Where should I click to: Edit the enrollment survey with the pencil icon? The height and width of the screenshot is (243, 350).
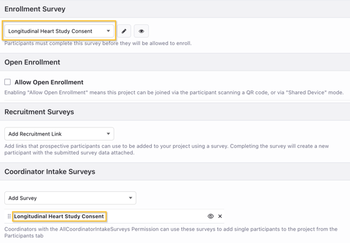click(124, 31)
